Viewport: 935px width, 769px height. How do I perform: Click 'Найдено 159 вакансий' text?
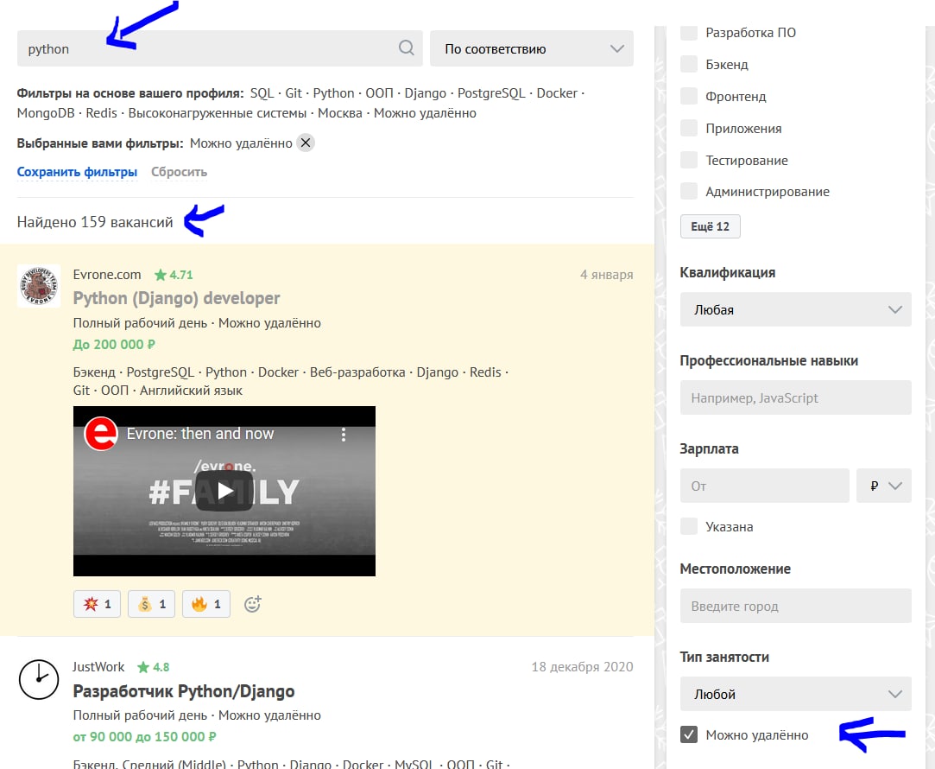(x=95, y=222)
